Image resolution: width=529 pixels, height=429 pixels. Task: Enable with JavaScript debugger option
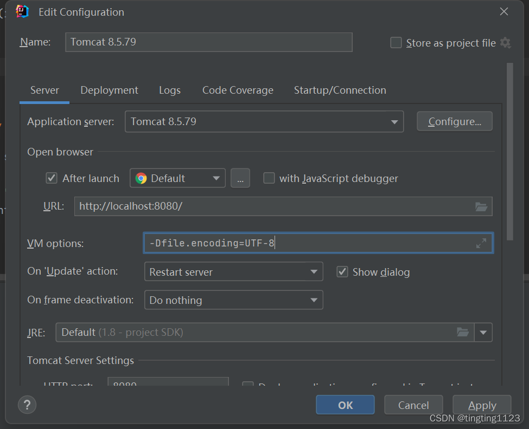coord(269,178)
